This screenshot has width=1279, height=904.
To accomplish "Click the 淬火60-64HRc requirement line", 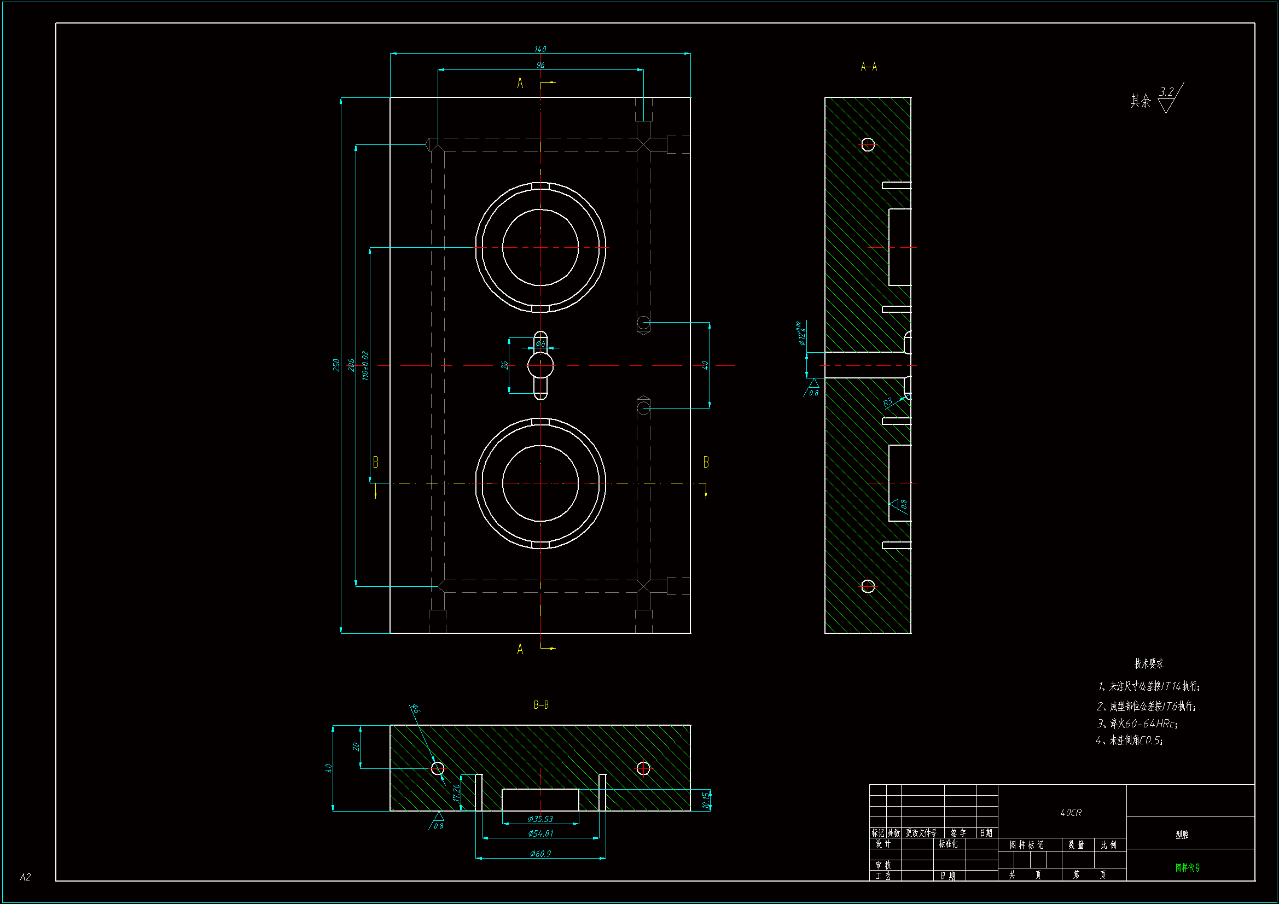I will click(1137, 724).
